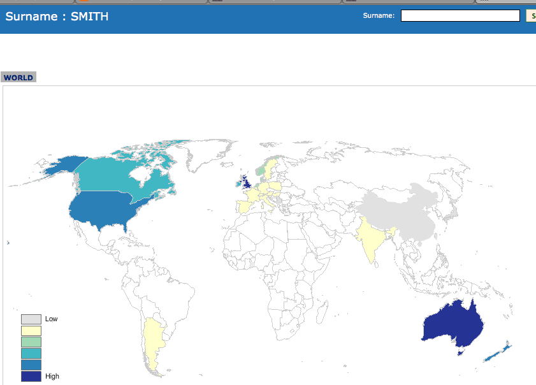Click the pale yellow legend swatch
The width and height of the screenshot is (536, 385).
pyautogui.click(x=31, y=331)
